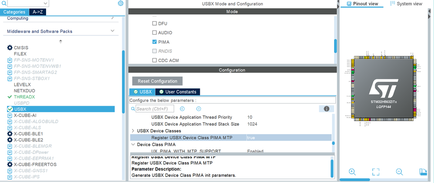Viewport: 434px width, 183px height.
Task: Click the gear icon next to X-CUBE-BLE1
Action: [x=10, y=134]
